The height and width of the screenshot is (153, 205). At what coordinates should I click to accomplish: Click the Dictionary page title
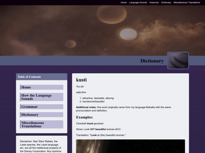coord(152,61)
